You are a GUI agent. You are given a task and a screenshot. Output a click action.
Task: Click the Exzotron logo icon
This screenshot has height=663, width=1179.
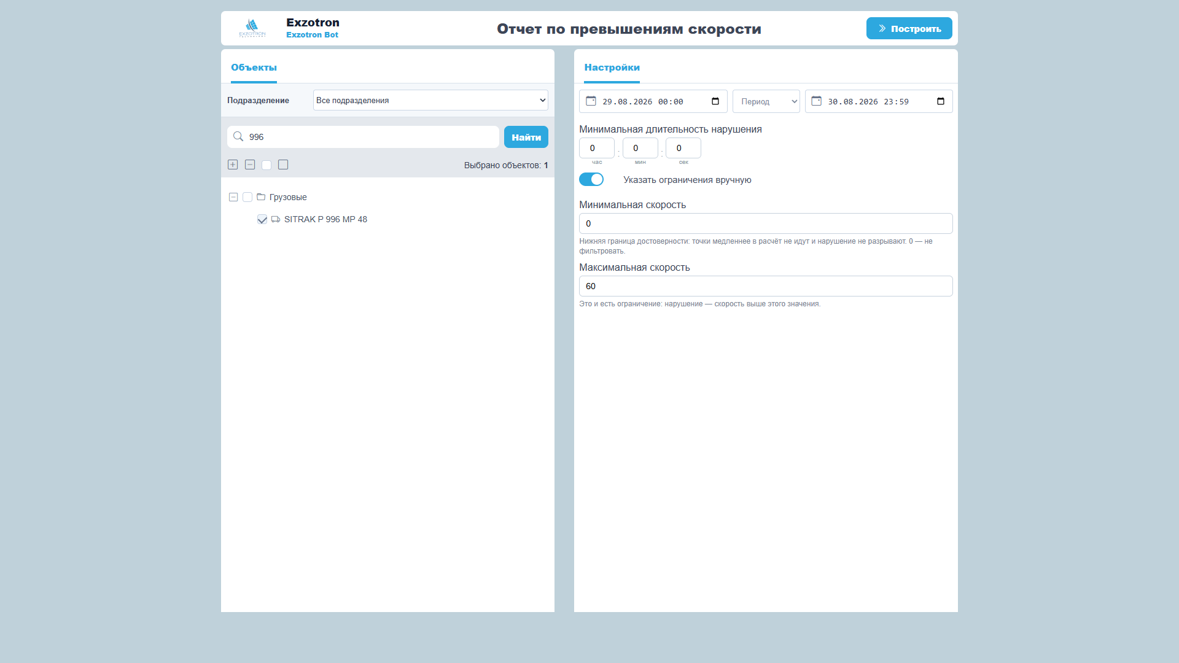252,28
